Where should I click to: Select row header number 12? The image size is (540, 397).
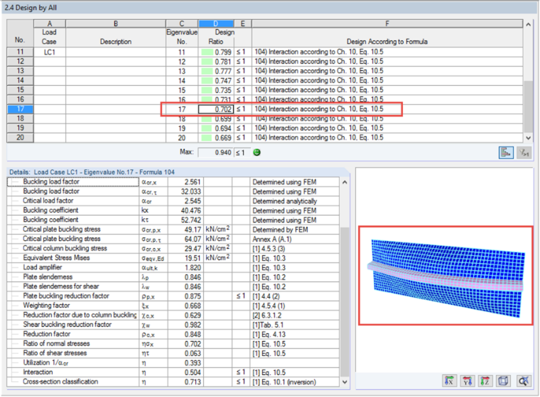tap(21, 62)
